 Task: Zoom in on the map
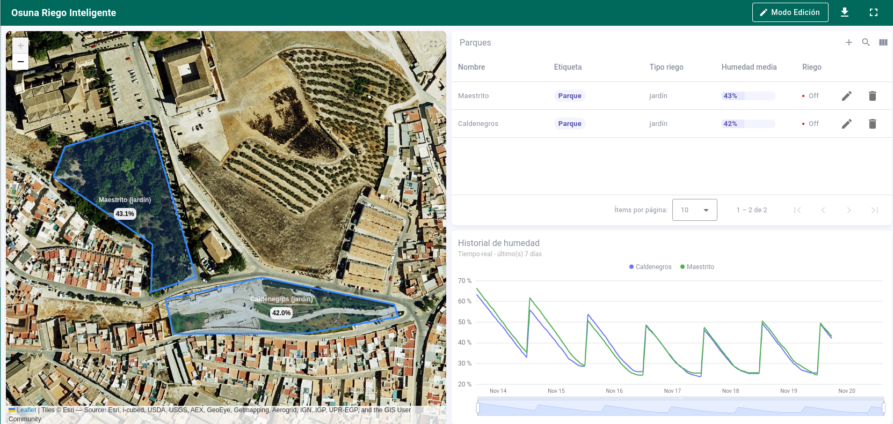[20, 46]
